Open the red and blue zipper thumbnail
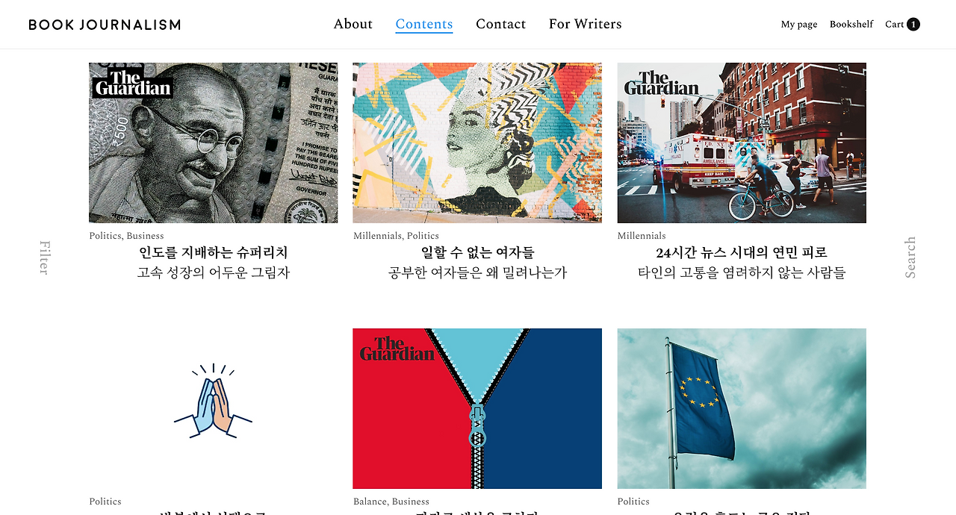Image resolution: width=956 pixels, height=515 pixels. point(477,408)
